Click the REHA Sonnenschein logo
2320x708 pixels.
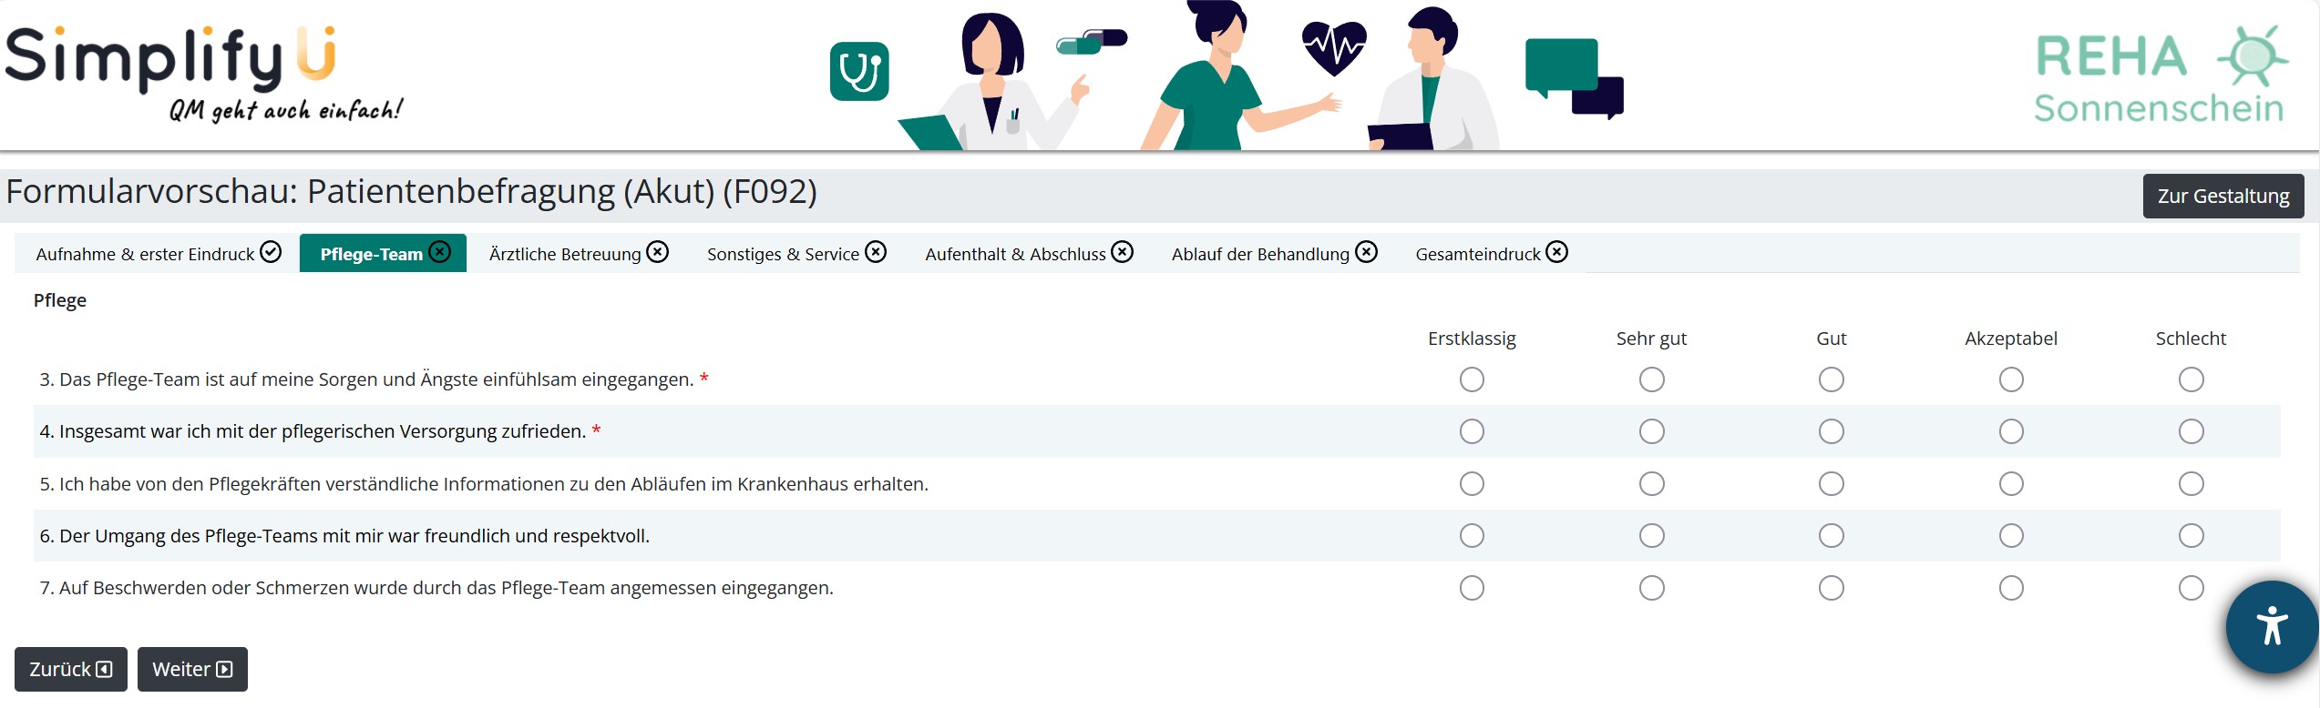2160,76
